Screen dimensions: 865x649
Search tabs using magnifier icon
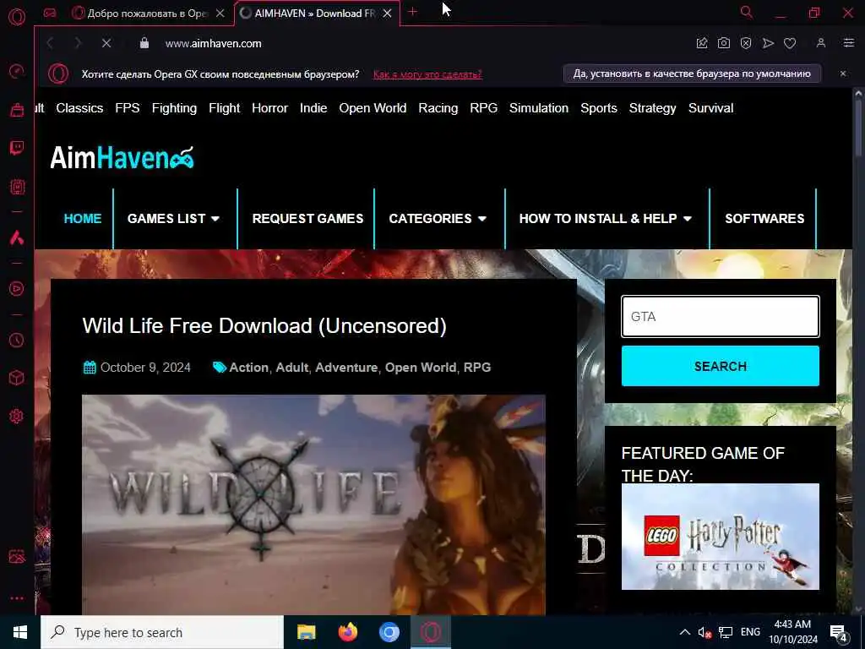pyautogui.click(x=747, y=13)
